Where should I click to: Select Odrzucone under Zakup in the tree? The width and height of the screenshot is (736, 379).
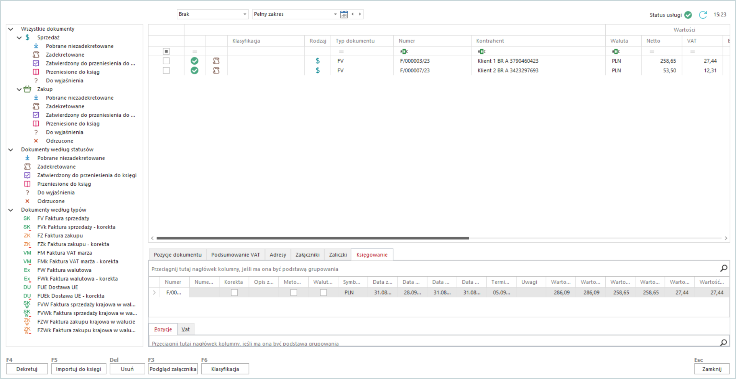tap(59, 141)
